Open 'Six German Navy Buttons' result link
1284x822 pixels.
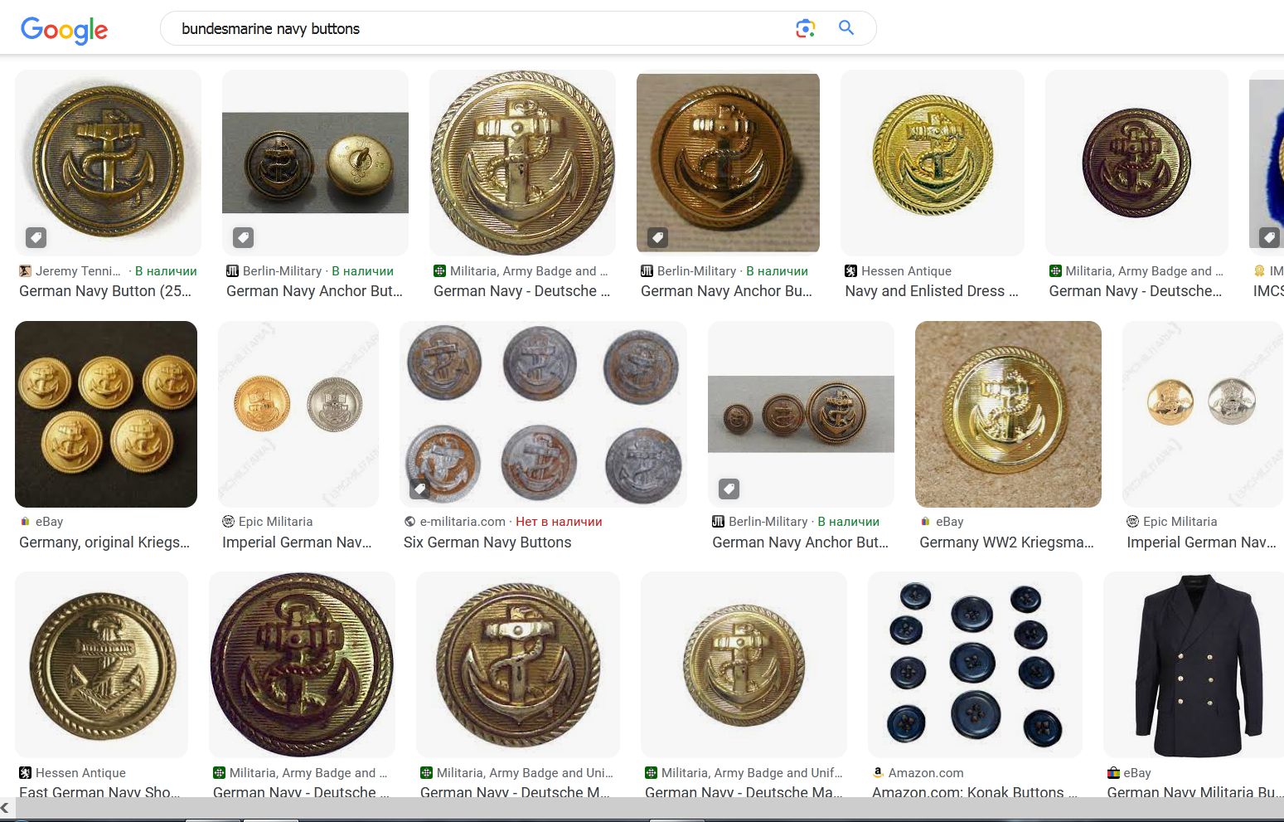pos(487,542)
